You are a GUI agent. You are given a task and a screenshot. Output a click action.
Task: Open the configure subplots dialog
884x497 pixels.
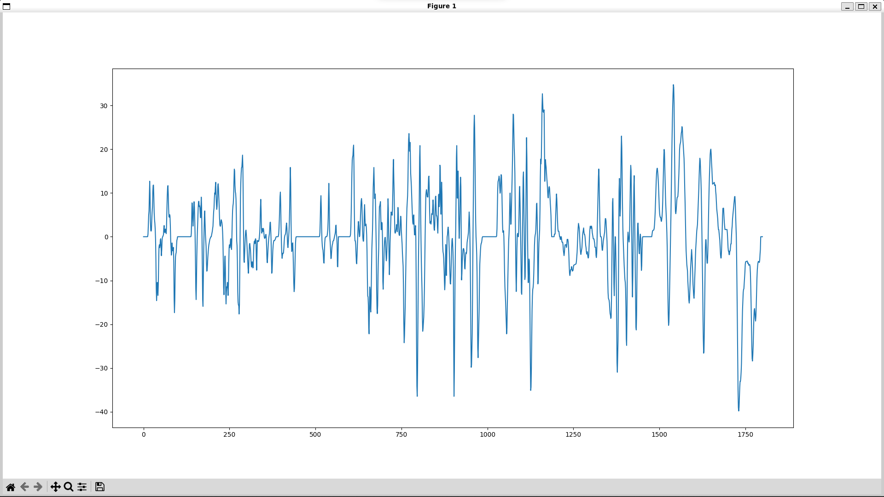(82, 487)
